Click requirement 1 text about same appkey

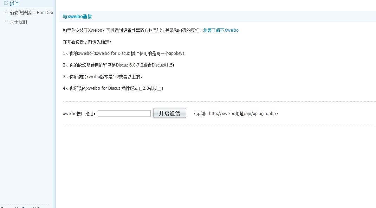point(123,53)
